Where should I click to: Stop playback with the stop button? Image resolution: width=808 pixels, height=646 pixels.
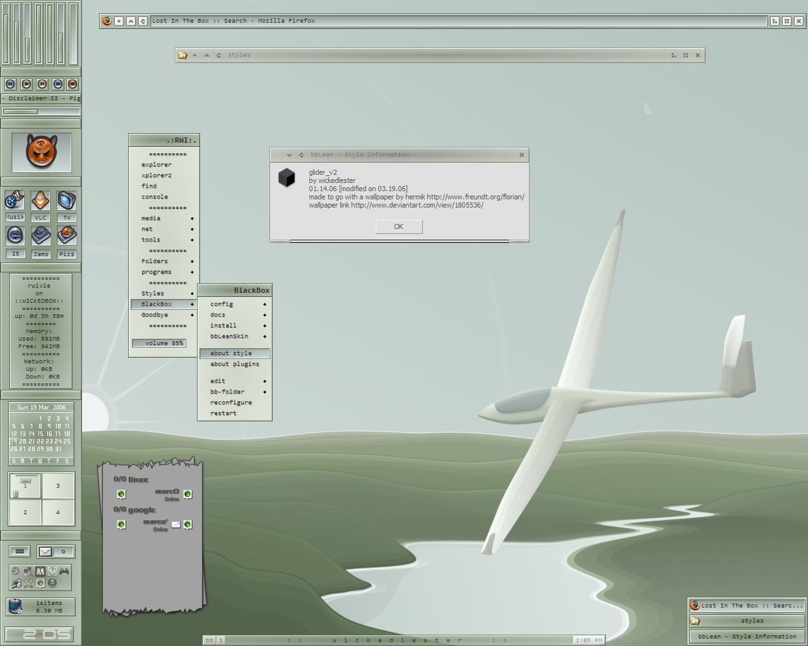(73, 84)
